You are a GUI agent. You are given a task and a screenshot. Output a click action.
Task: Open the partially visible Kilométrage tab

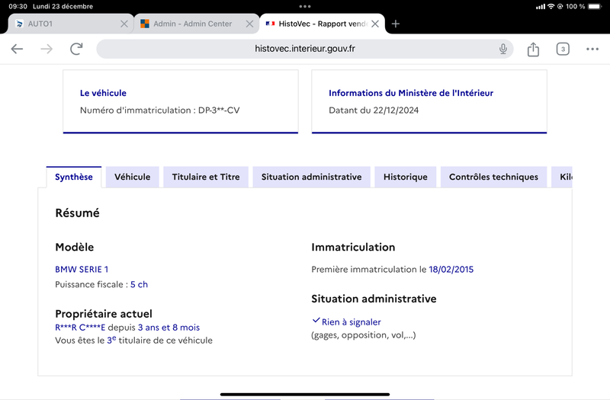click(x=562, y=178)
